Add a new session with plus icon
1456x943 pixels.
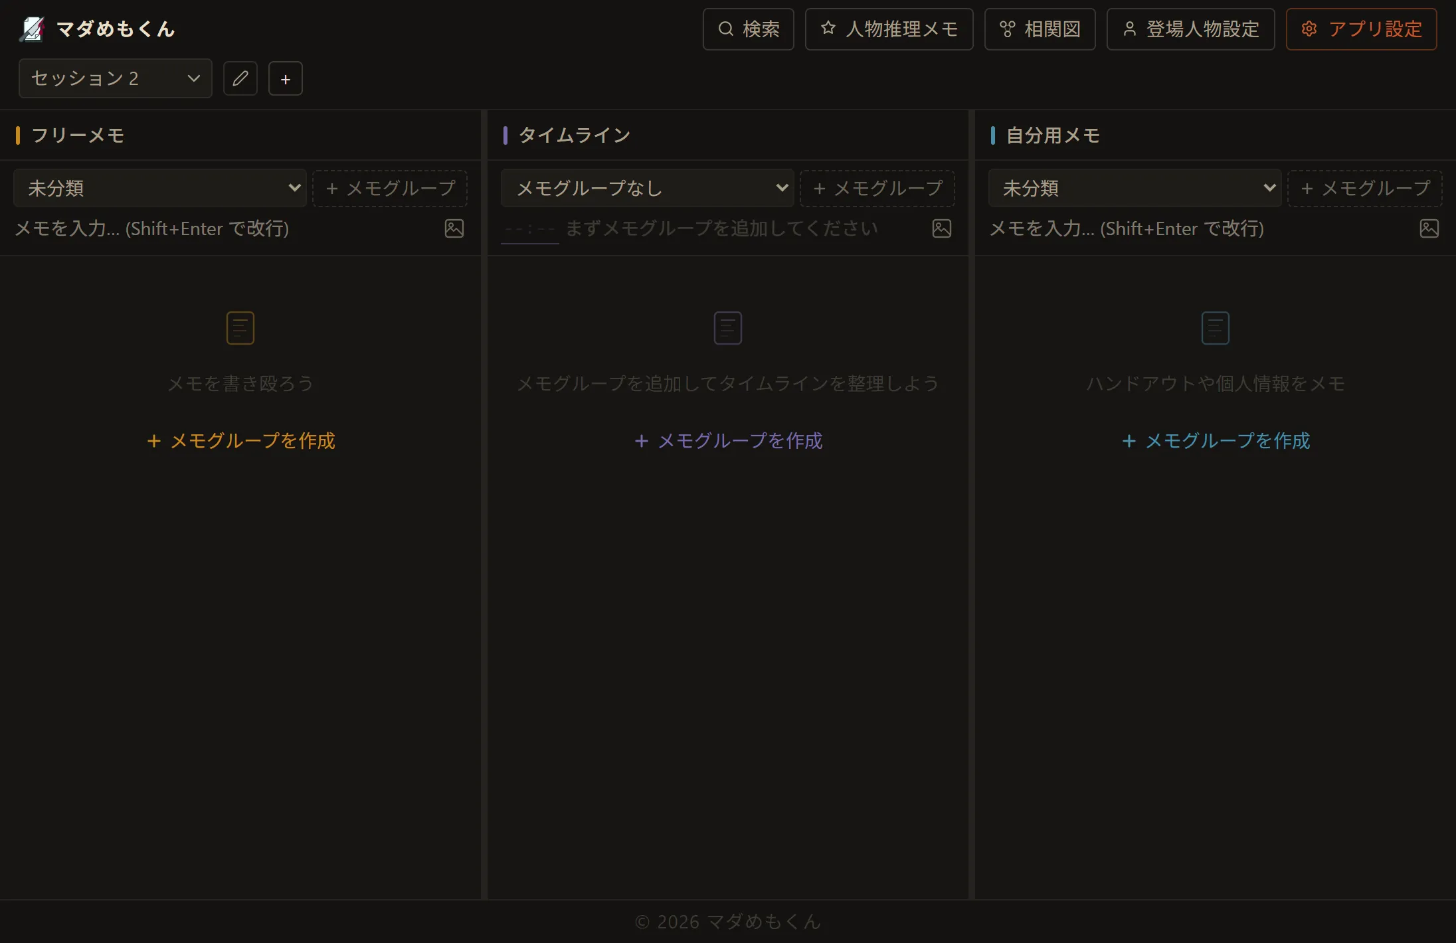pos(286,79)
